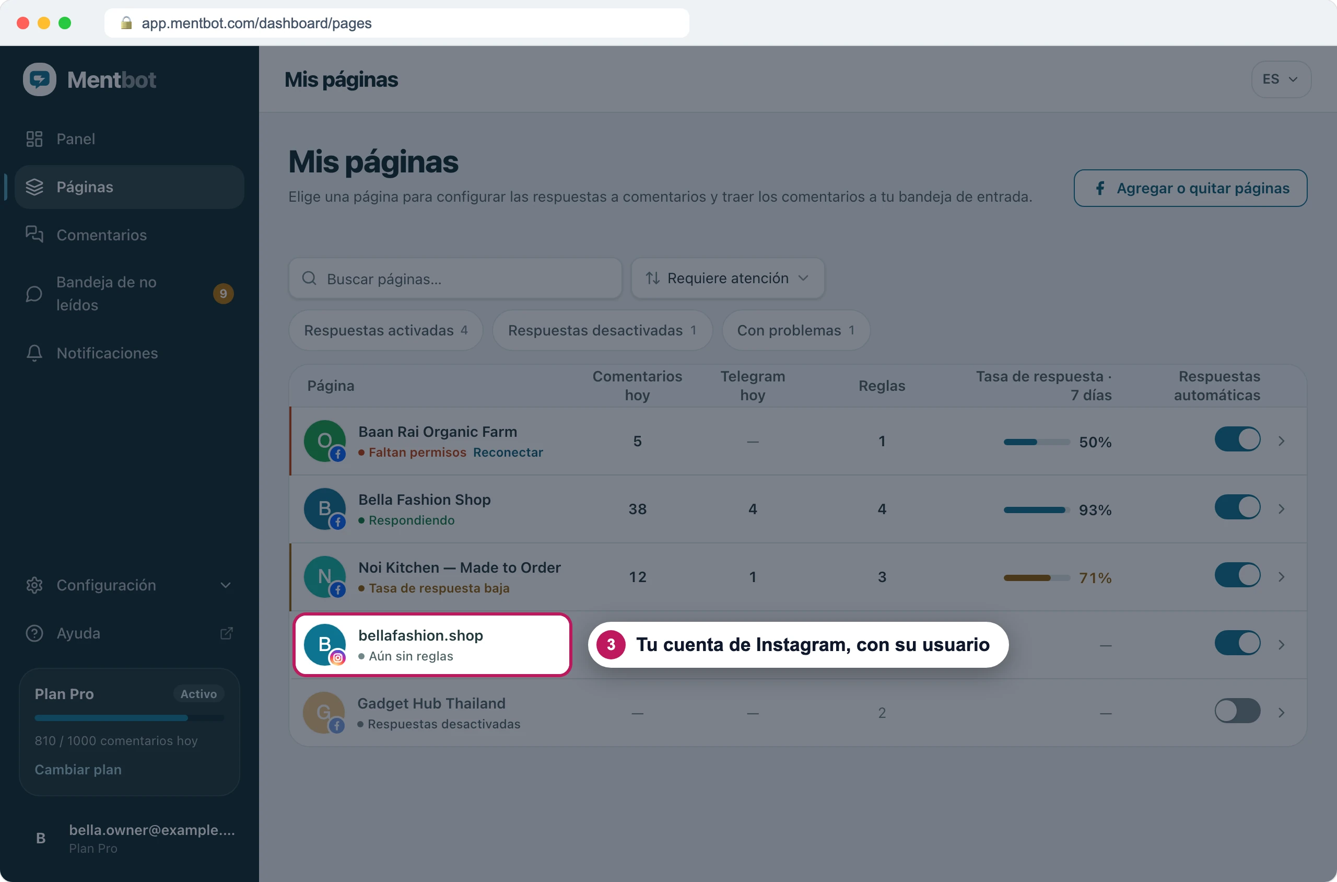
Task: Open Noi Kitchen row chevron
Action: pyautogui.click(x=1281, y=577)
